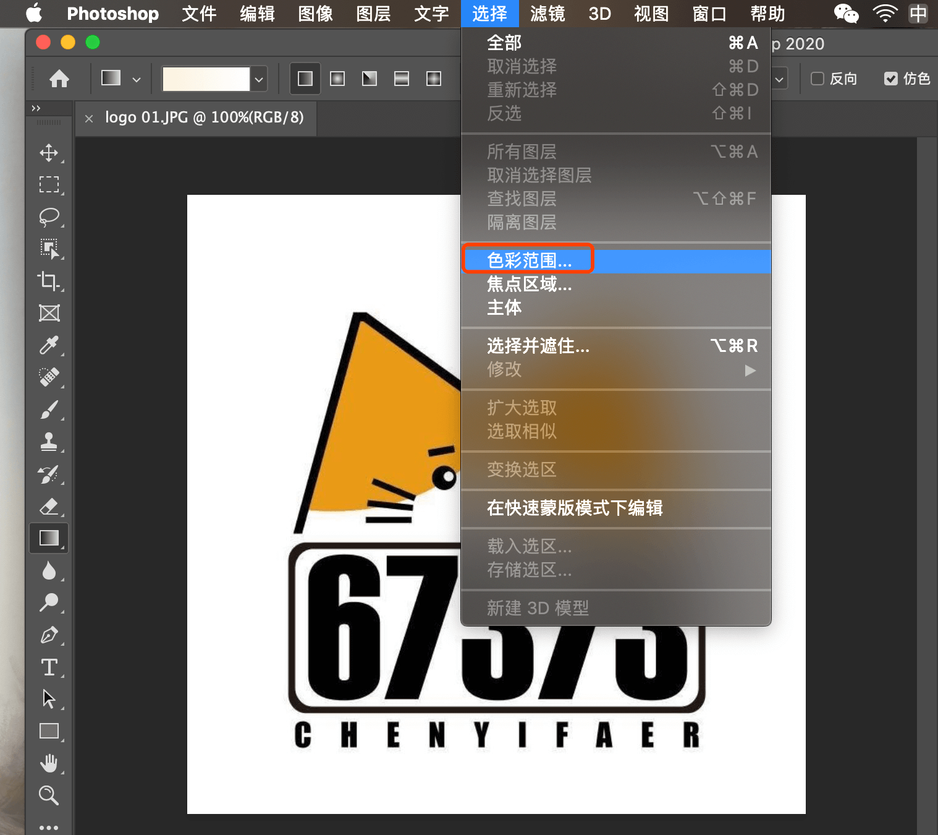Choose 焦点区域... menu item
The image size is (938, 835).
pyautogui.click(x=616, y=284)
